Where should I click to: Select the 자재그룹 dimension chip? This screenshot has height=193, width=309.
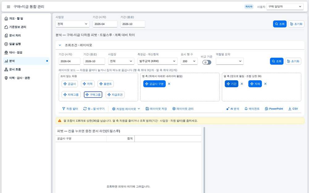pos(71,94)
